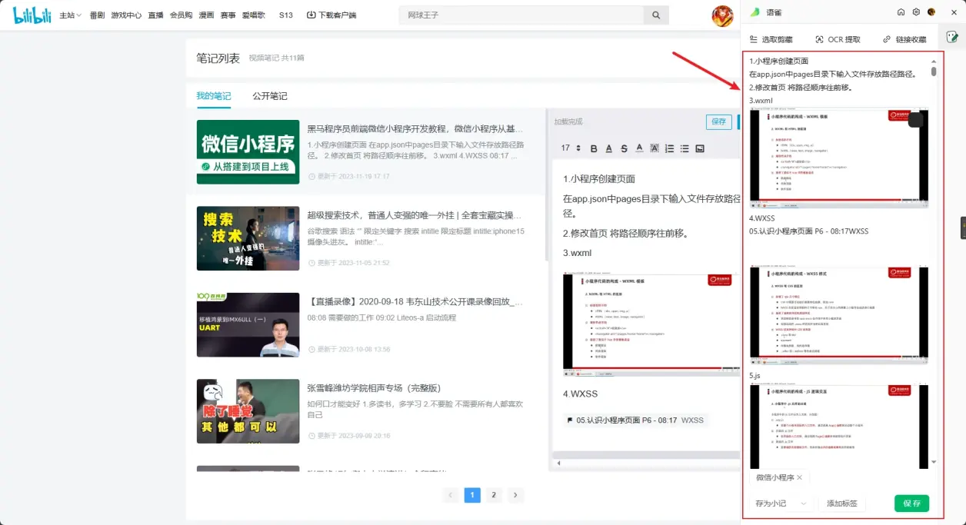Image resolution: width=966 pixels, height=525 pixels.
Task: Go to next page arrow
Action: pyautogui.click(x=516, y=495)
